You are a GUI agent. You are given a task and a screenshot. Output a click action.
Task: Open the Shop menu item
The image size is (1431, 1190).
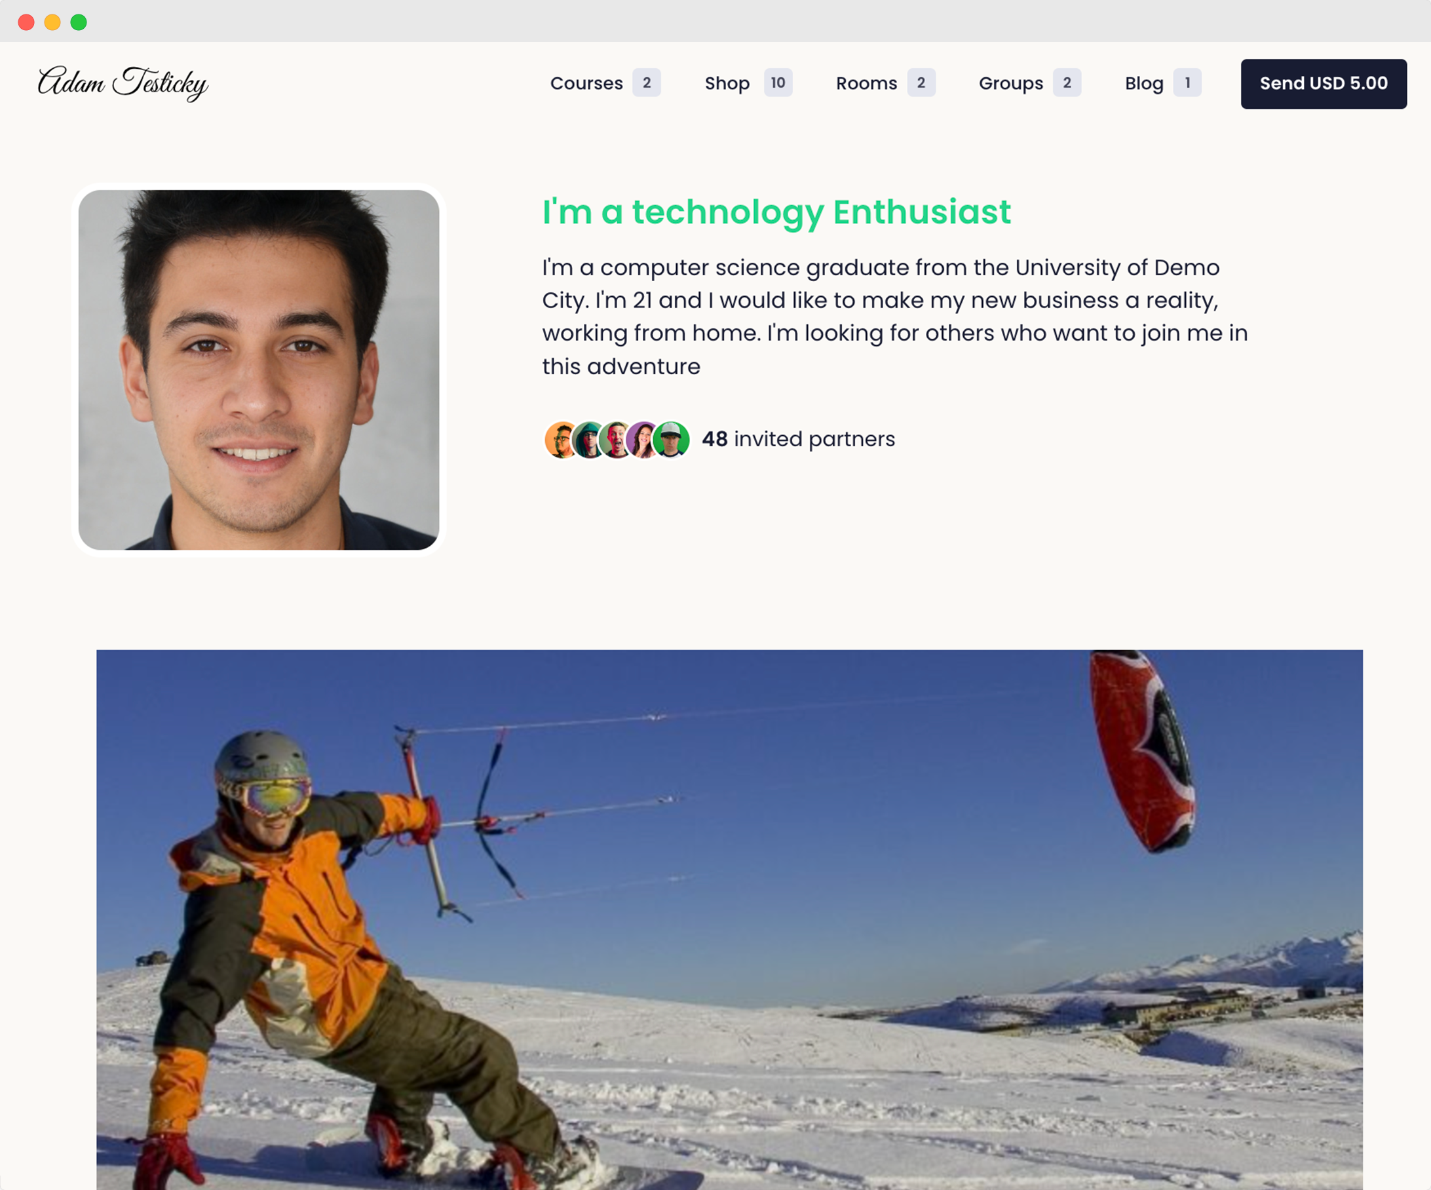click(727, 83)
